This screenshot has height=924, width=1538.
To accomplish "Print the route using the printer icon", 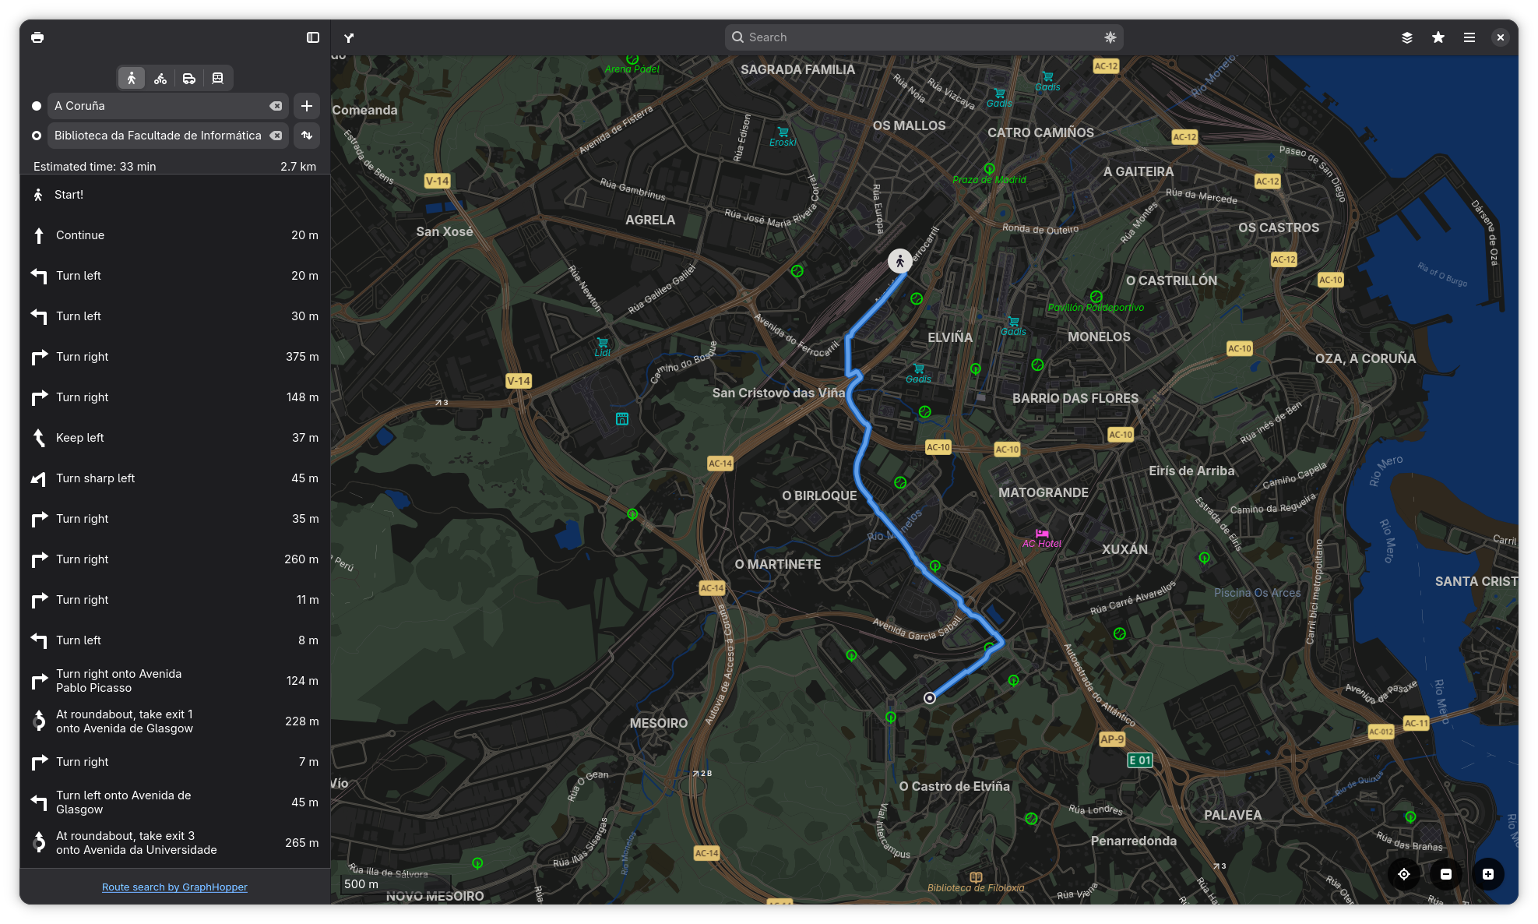I will coord(37,37).
